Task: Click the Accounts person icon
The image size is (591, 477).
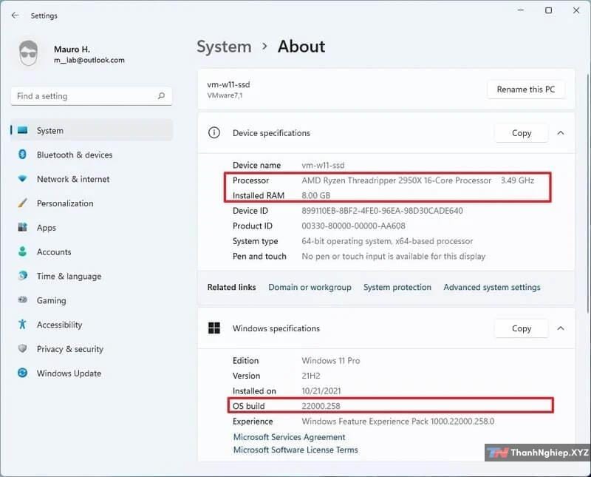Action: [23, 251]
